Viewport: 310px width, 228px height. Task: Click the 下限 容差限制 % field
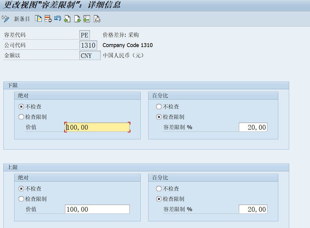click(253, 127)
